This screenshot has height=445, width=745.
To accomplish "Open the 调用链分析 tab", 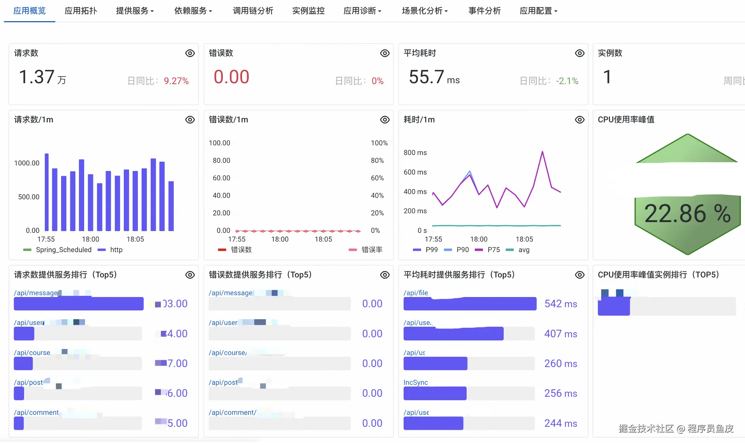I will (253, 11).
